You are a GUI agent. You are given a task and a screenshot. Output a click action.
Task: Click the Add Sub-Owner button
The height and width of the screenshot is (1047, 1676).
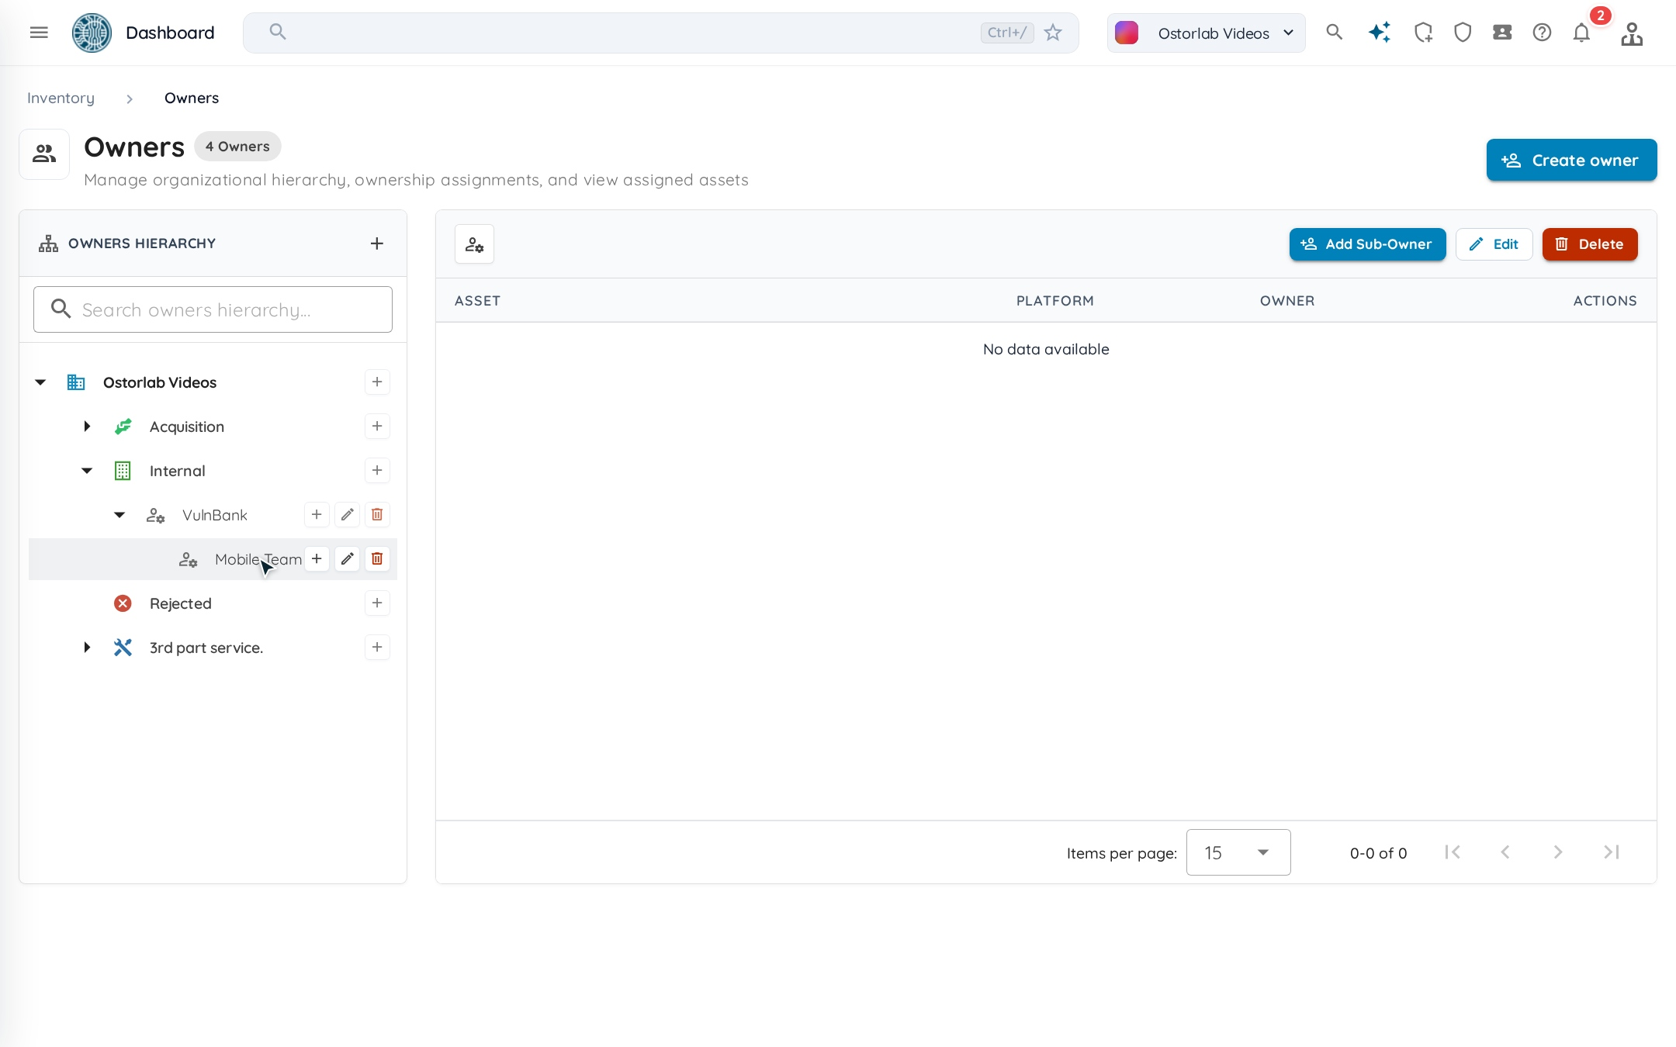(x=1367, y=244)
